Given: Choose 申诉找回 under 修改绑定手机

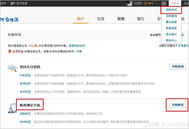Looking at the screenshot, I should [x=25, y=122].
